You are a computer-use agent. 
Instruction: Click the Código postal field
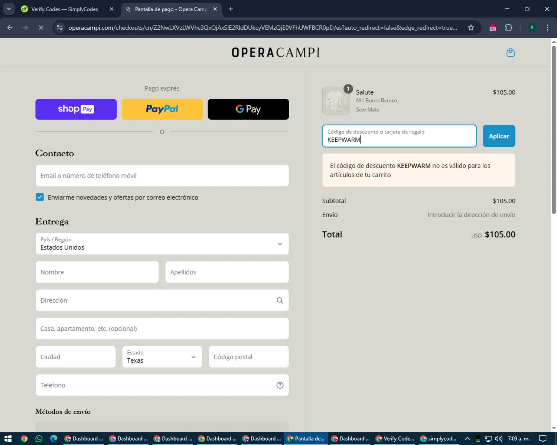[x=249, y=357]
